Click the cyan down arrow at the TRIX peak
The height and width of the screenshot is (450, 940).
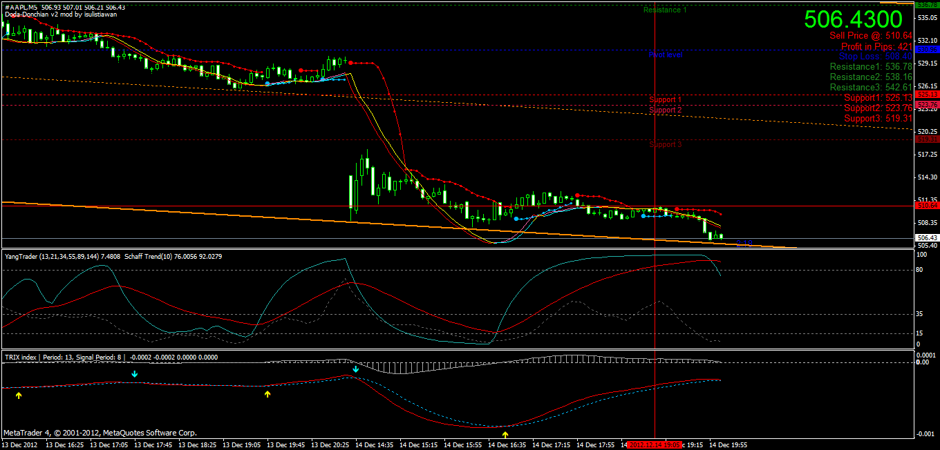tap(355, 369)
